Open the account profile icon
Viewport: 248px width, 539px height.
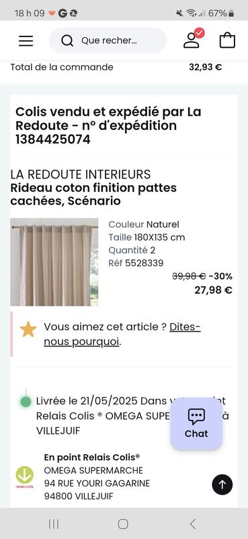[192, 39]
